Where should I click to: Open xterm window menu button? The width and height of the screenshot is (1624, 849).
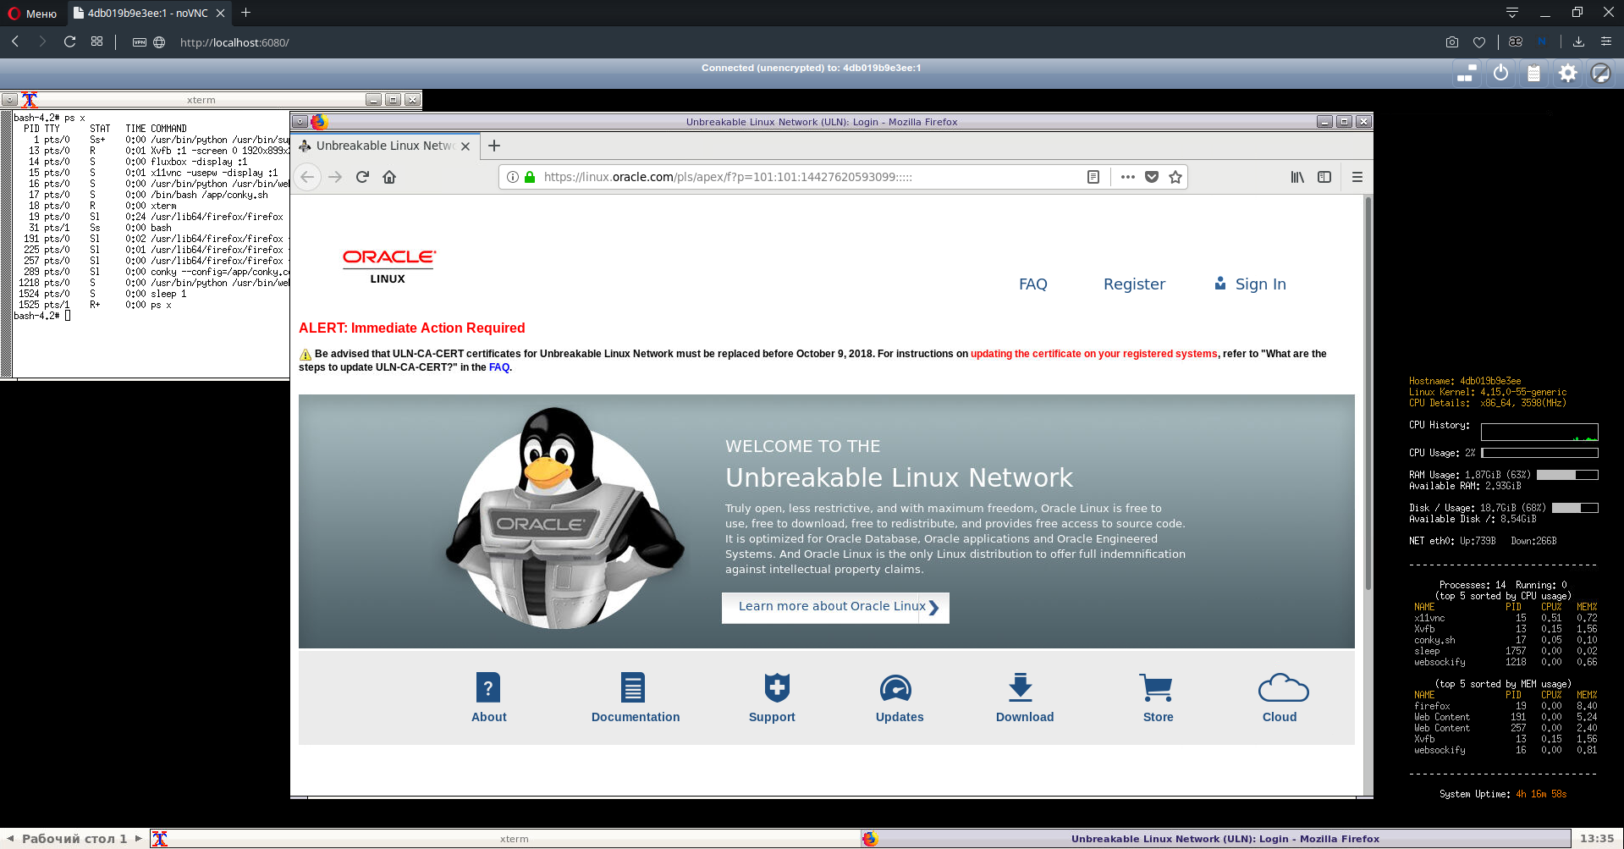click(9, 100)
